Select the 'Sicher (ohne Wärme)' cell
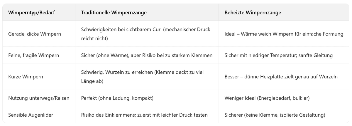 [x=147, y=55]
